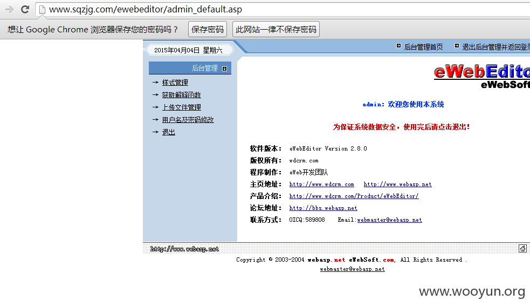Click the date 2015年04月04日 星期六
Screen dimensions: 530x307
(188, 50)
